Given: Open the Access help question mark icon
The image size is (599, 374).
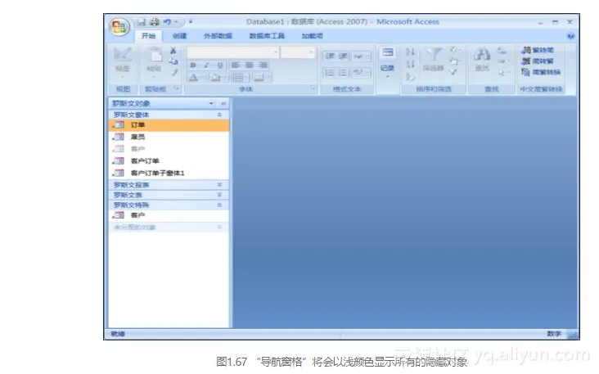Looking at the screenshot, I should pyautogui.click(x=570, y=36).
